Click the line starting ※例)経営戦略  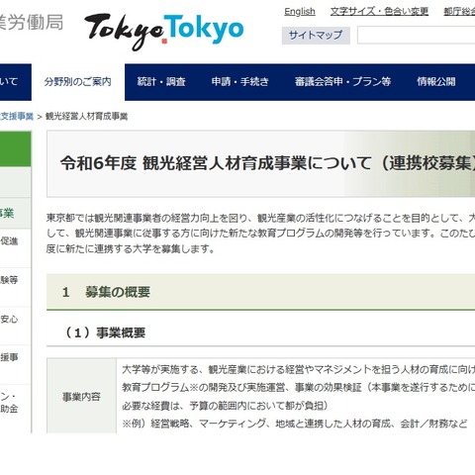[295, 424]
